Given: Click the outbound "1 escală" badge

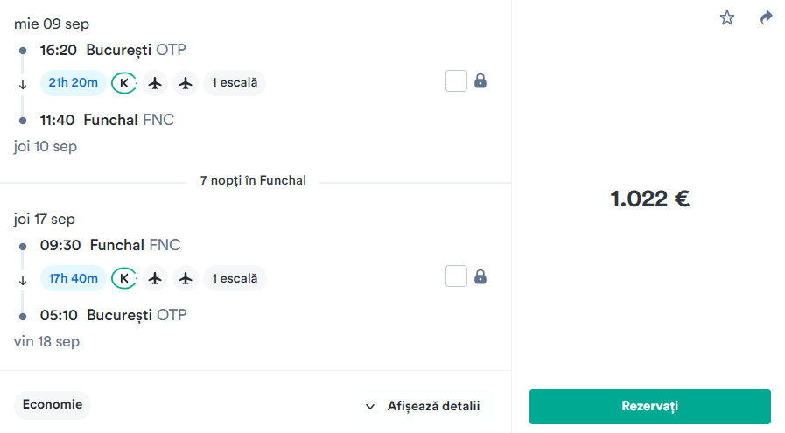Looking at the screenshot, I should coord(235,83).
